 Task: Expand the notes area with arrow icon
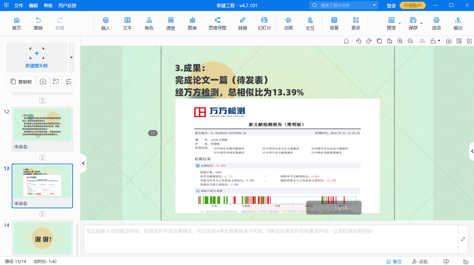click(463, 239)
